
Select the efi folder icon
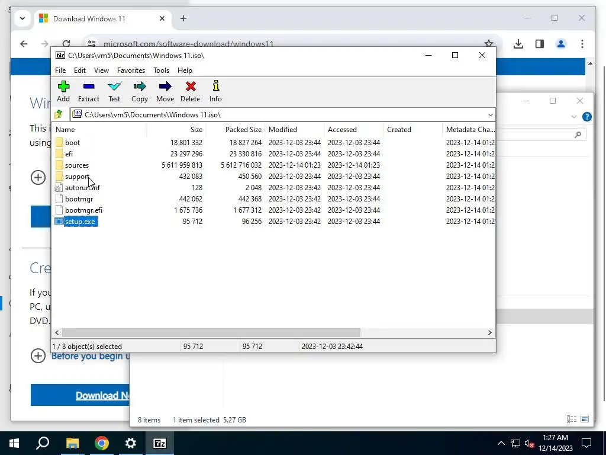[59, 153]
